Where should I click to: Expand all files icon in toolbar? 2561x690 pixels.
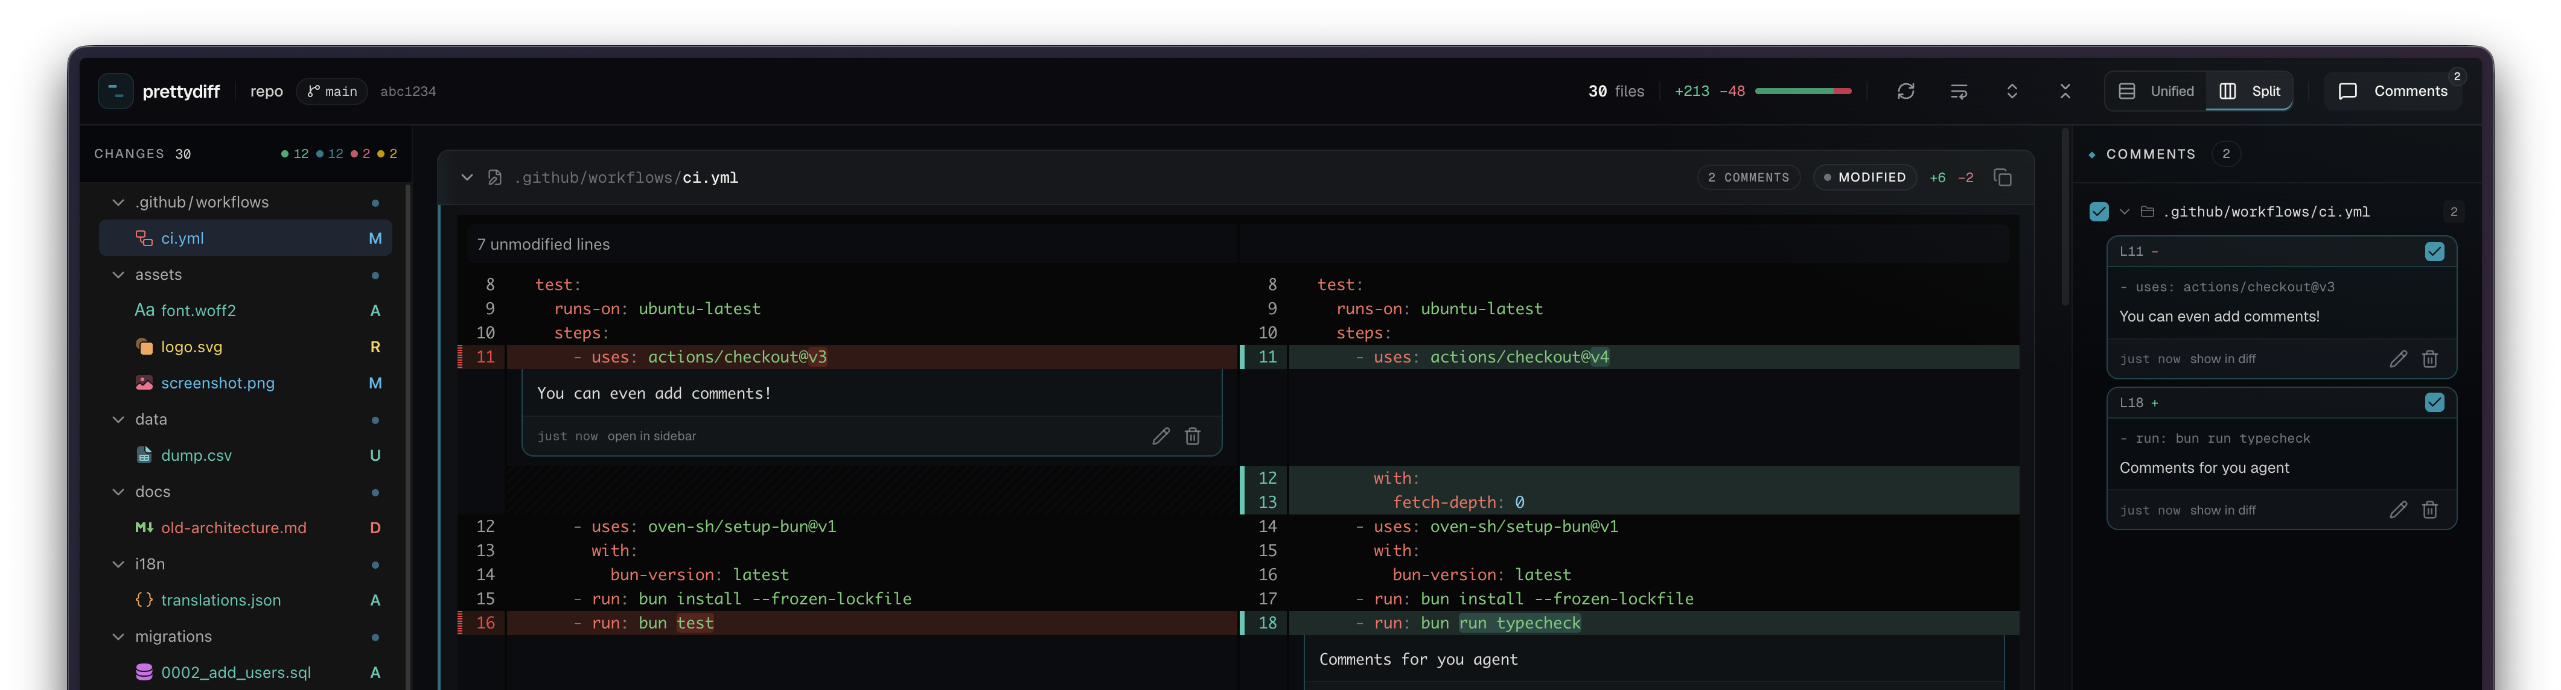2011,91
